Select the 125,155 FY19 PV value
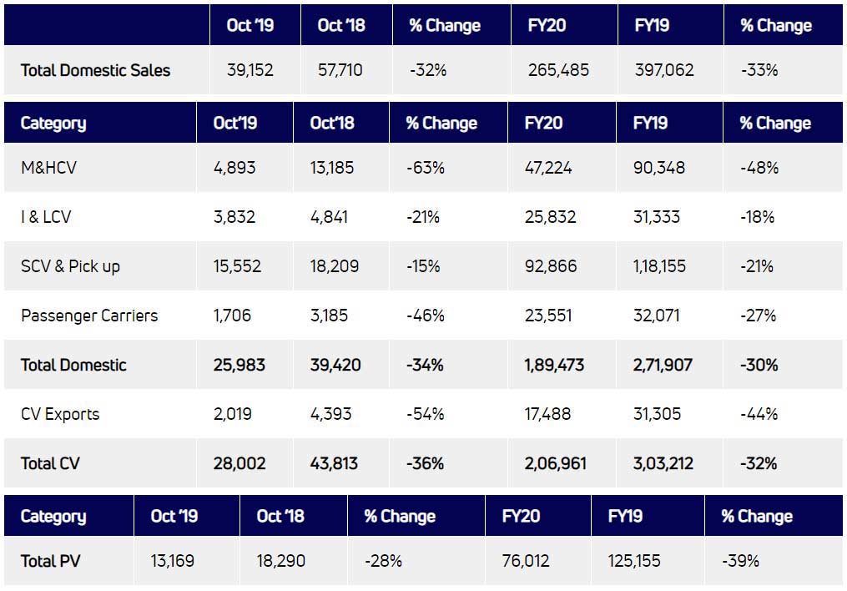Screen dimensions: 847x591 (634, 561)
